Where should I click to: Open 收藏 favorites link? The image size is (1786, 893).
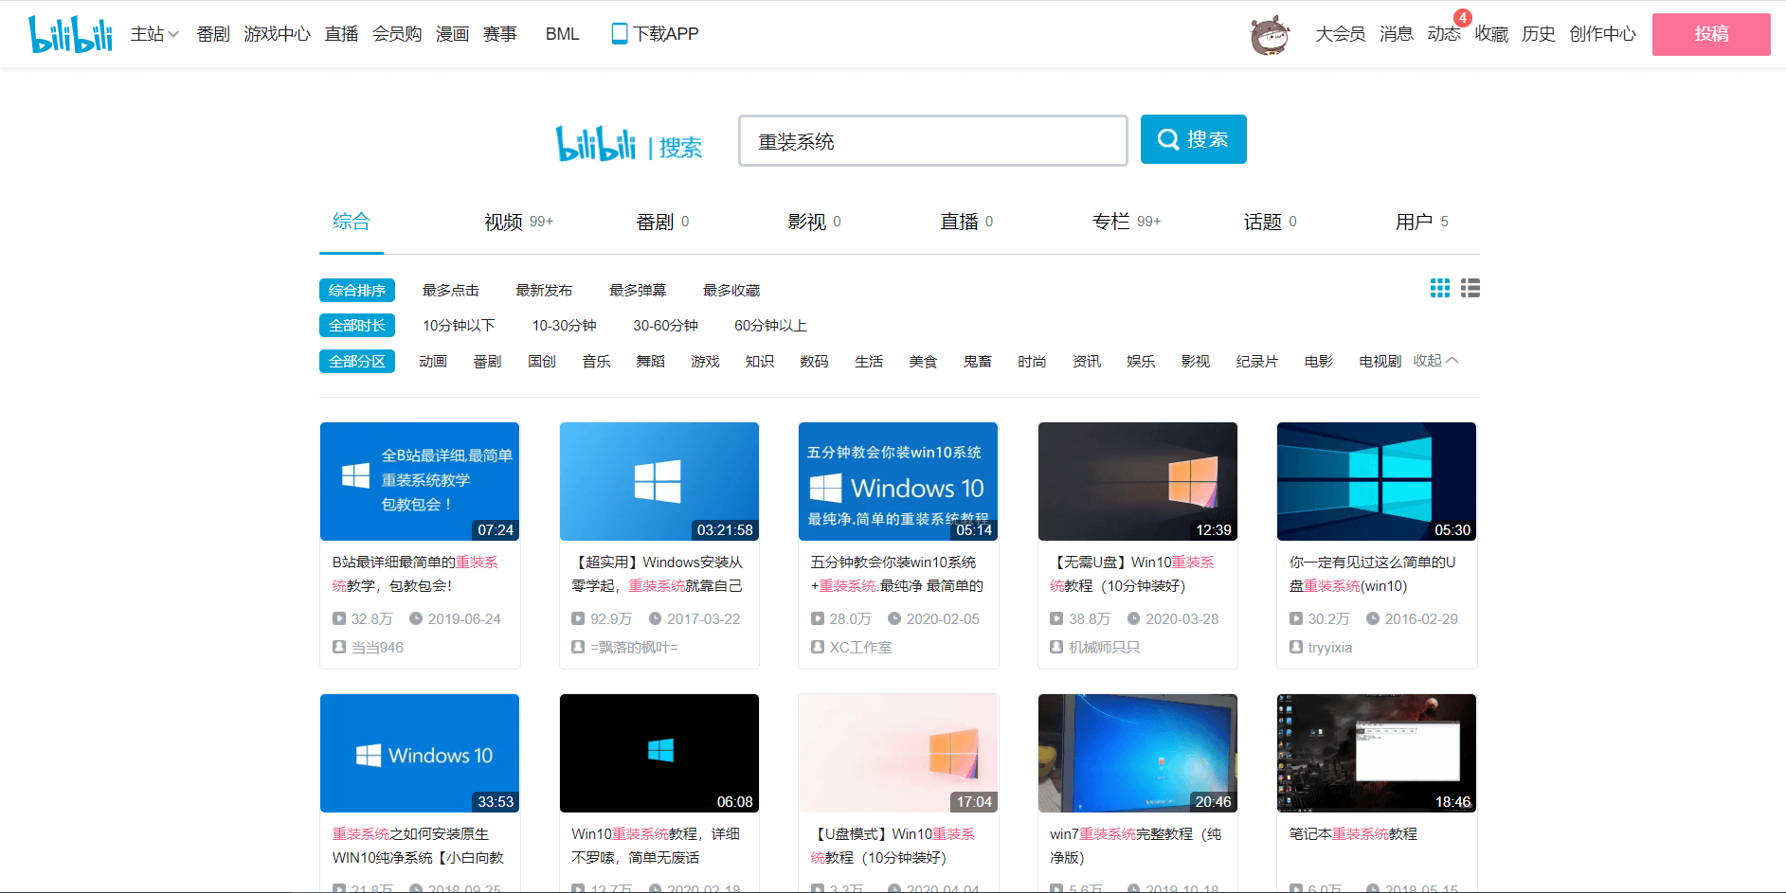tap(1491, 34)
